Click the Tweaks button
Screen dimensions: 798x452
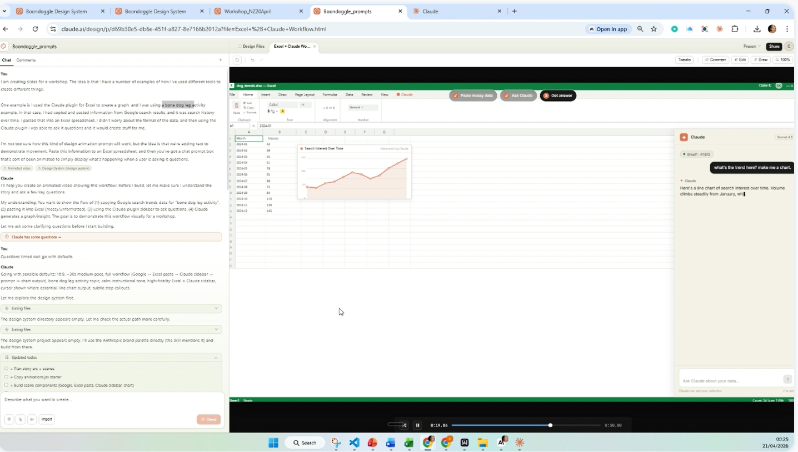click(685, 60)
